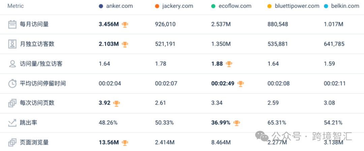Click the pages icon beside 页面浏览量
Image resolution: width=364 pixels, height=151 pixels.
point(12,143)
